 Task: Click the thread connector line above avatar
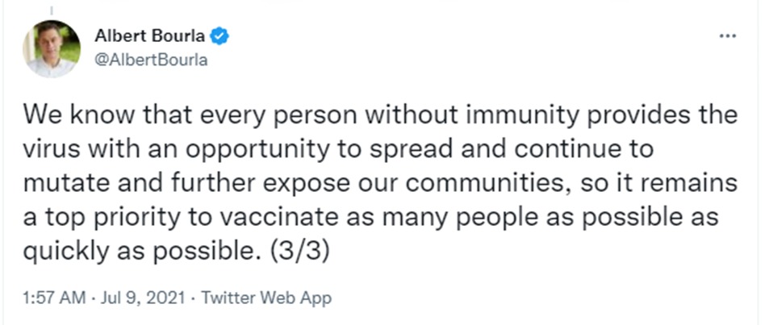(52, 9)
